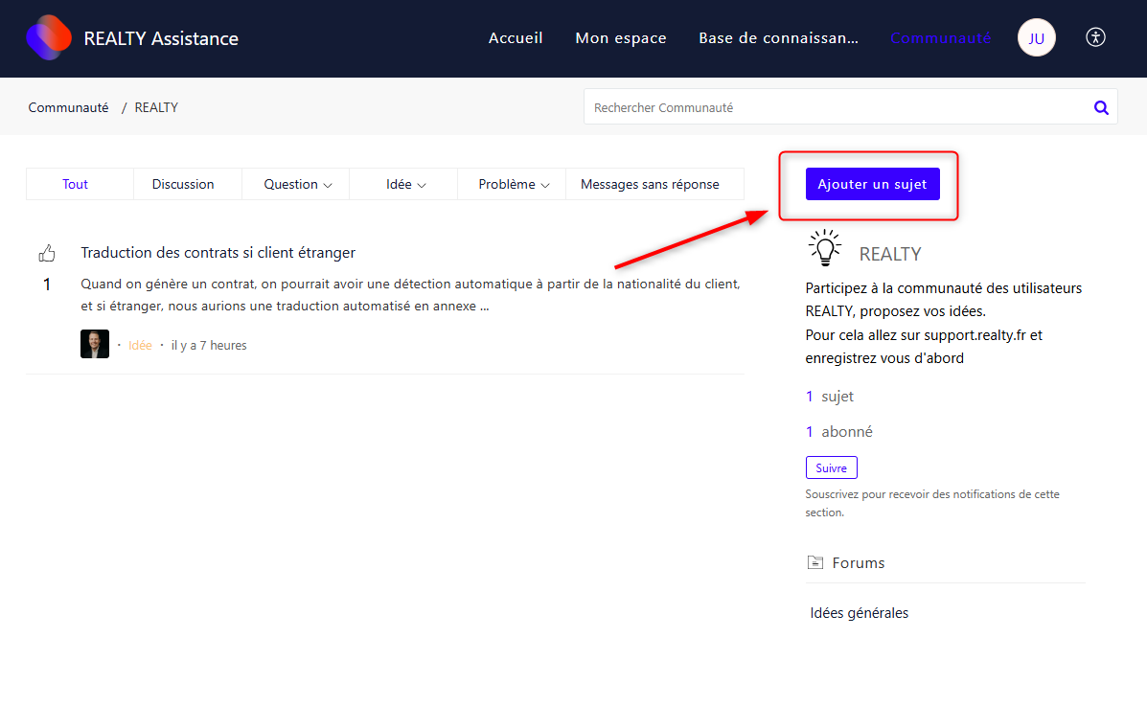This screenshot has width=1147, height=706.
Task: Open the accessibility options icon
Action: pyautogui.click(x=1096, y=37)
